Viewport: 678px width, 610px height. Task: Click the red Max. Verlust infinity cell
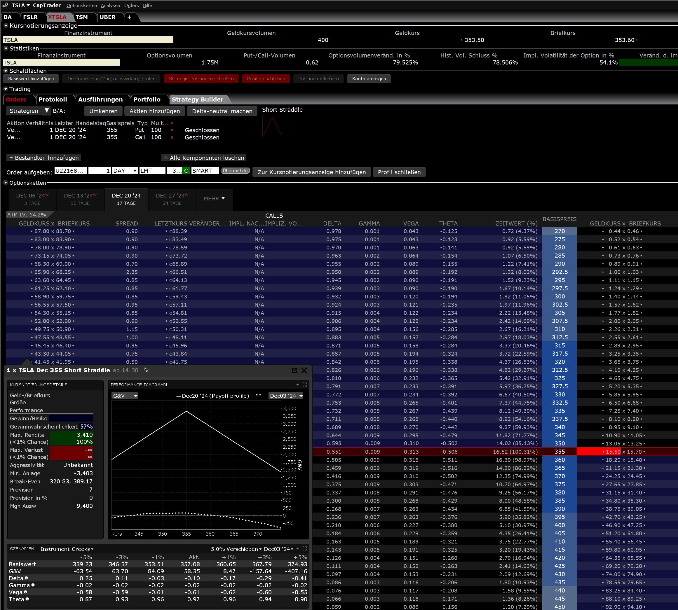click(x=72, y=450)
